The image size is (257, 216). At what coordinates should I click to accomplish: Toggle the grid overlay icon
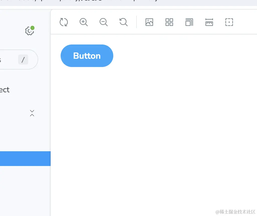pos(169,22)
